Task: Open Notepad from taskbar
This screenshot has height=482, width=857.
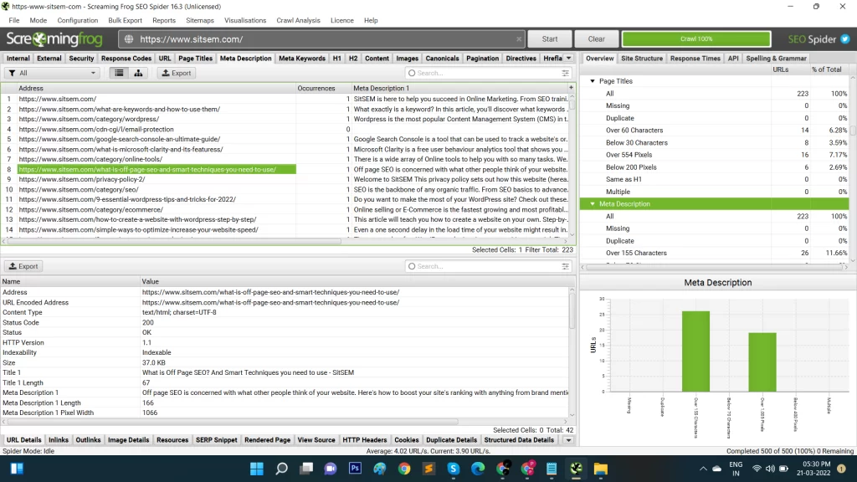Action: (552, 469)
